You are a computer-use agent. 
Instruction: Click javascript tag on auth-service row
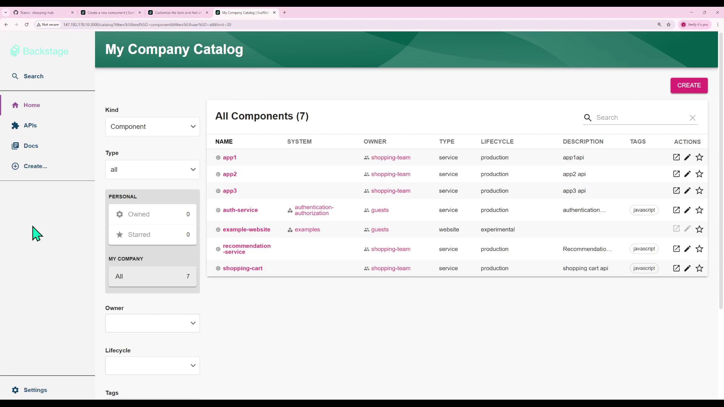coord(644,210)
